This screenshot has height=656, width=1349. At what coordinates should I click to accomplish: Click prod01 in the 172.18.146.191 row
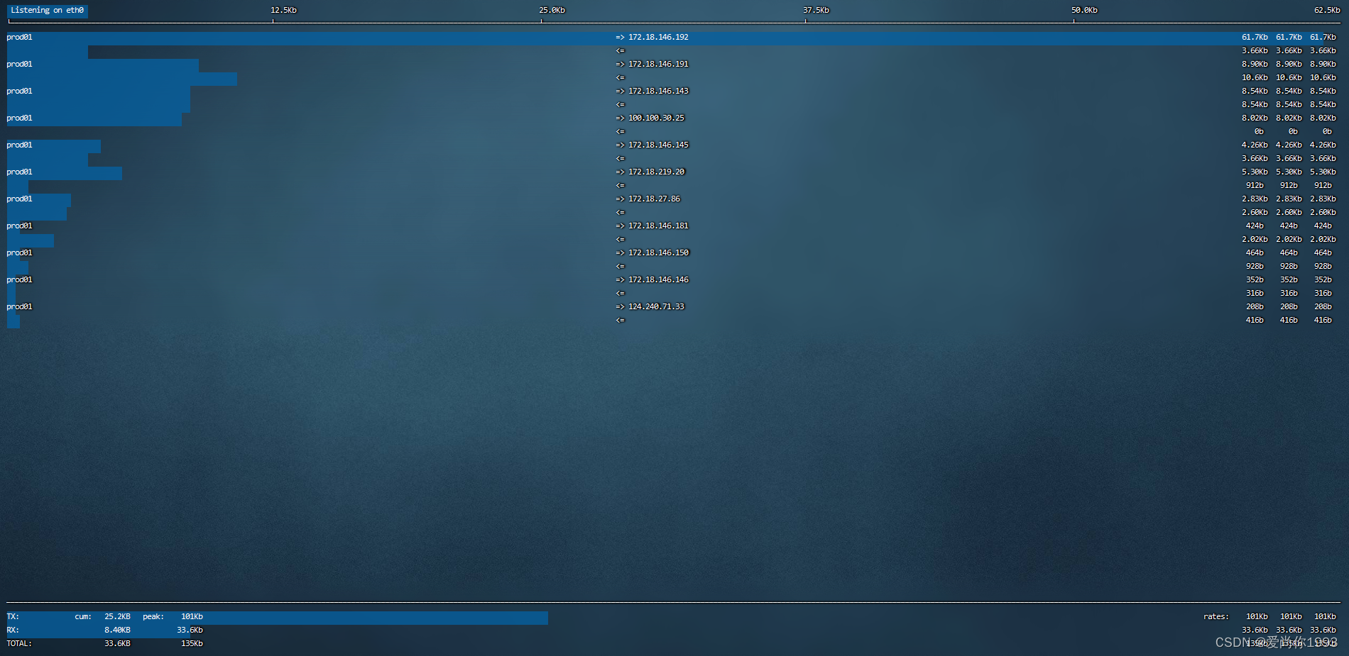[x=19, y=64]
